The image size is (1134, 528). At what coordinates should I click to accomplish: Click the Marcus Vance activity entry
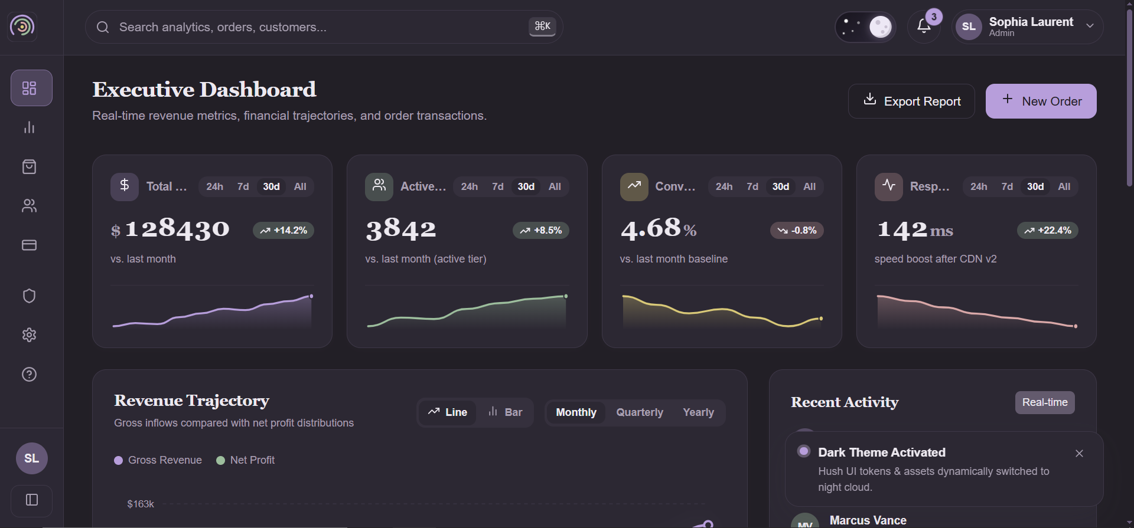coord(868,520)
